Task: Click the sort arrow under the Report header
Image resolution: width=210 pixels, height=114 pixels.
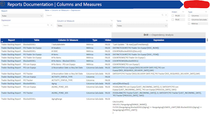Action: pyautogui.click(x=2, y=42)
